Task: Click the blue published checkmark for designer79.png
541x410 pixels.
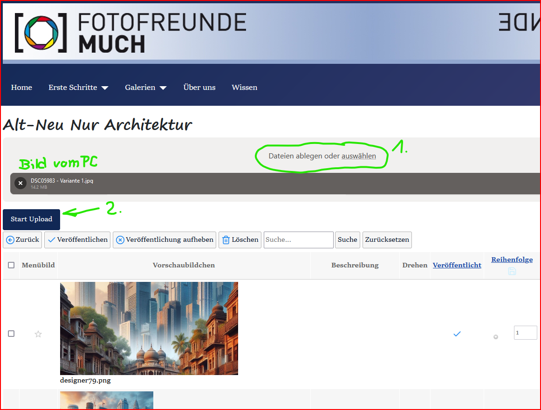Action: point(457,334)
